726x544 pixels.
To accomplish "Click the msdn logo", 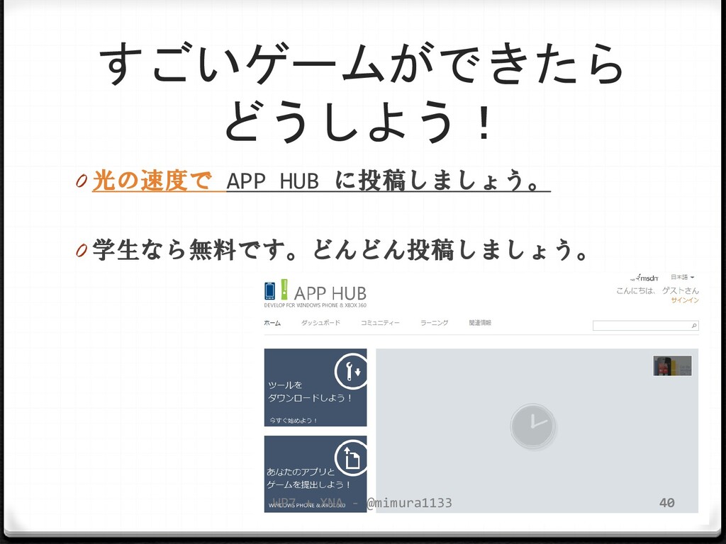I will [x=644, y=278].
